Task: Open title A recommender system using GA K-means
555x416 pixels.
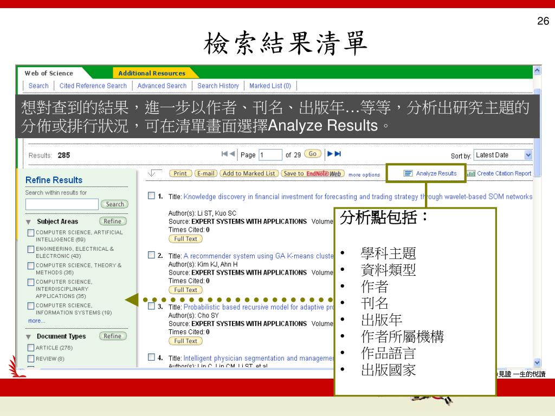Action: (259, 256)
